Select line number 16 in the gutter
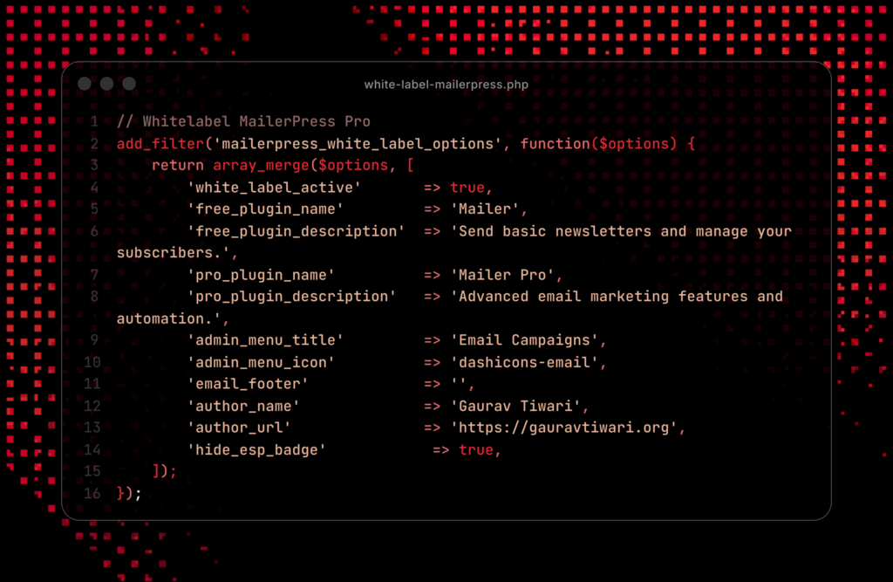Viewport: 893px width, 582px height. [x=92, y=493]
